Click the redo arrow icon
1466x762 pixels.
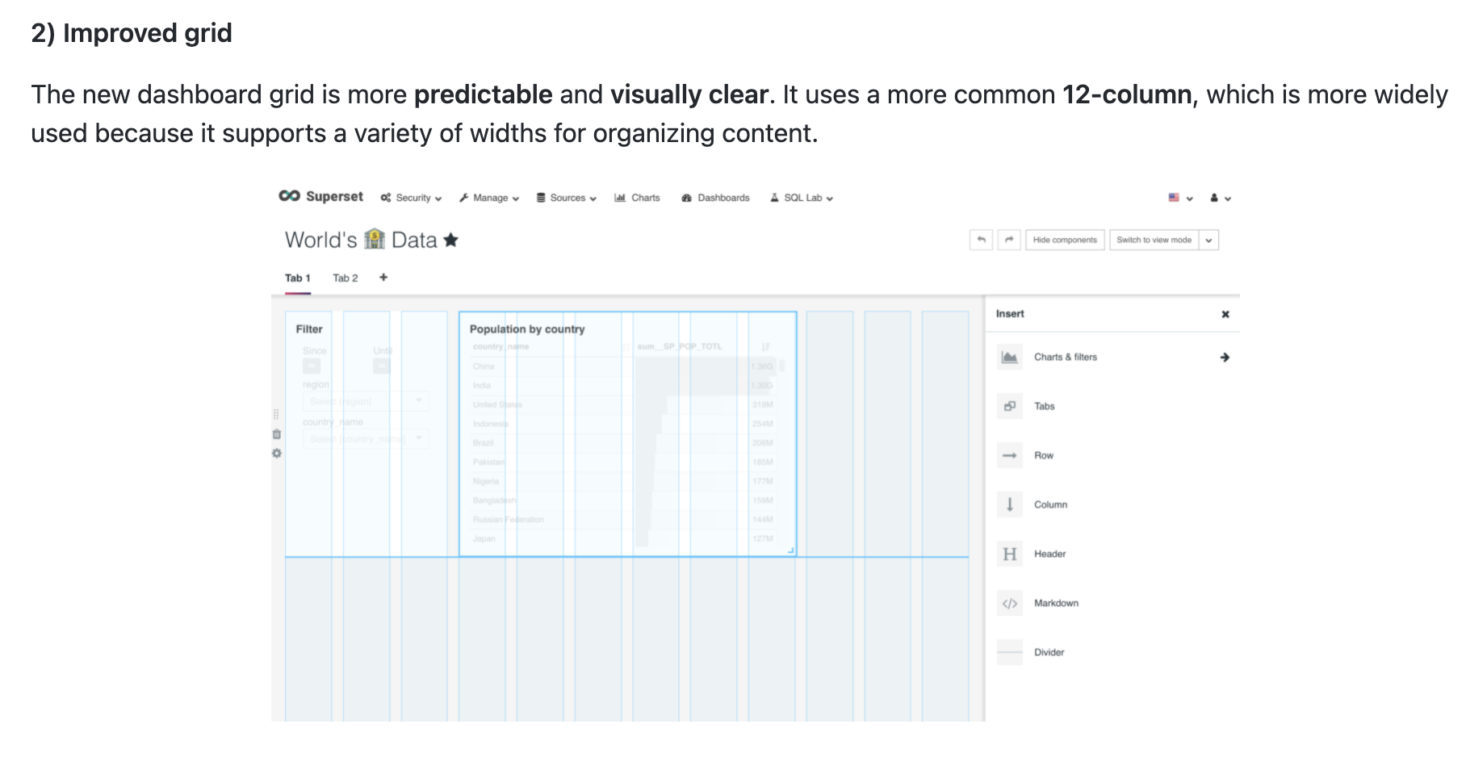click(1010, 240)
